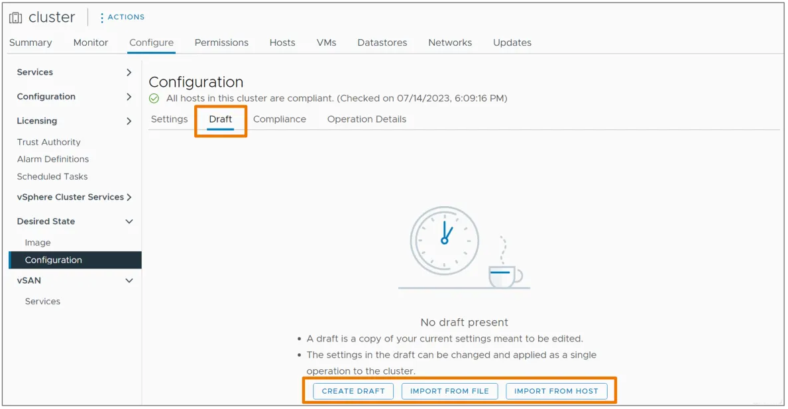Click the 'All hosts in this cluster are compliant' text
788x409 pixels.
pyautogui.click(x=250, y=99)
